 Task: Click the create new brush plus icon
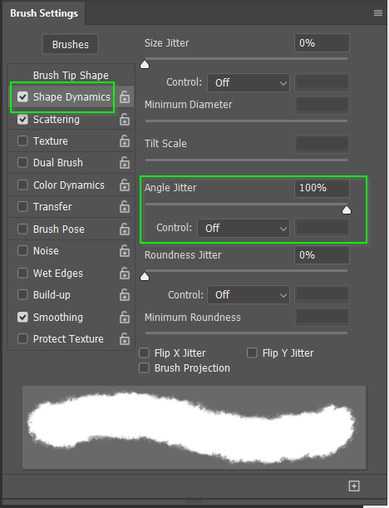click(x=354, y=486)
